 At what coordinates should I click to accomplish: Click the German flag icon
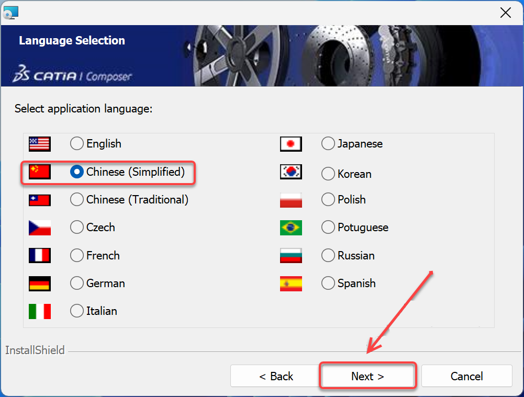pos(39,283)
